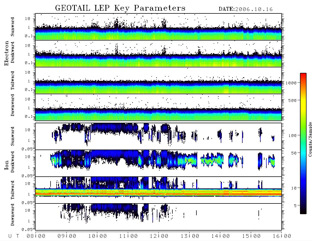Click the dark bottom of the color bar

click(x=303, y=211)
